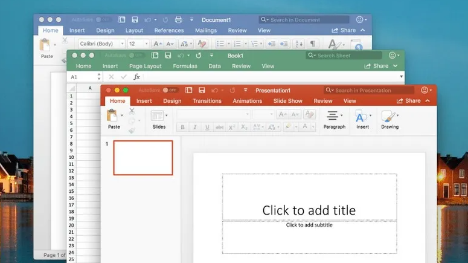Click Share button in Excel
The width and height of the screenshot is (468, 263).
click(376, 66)
